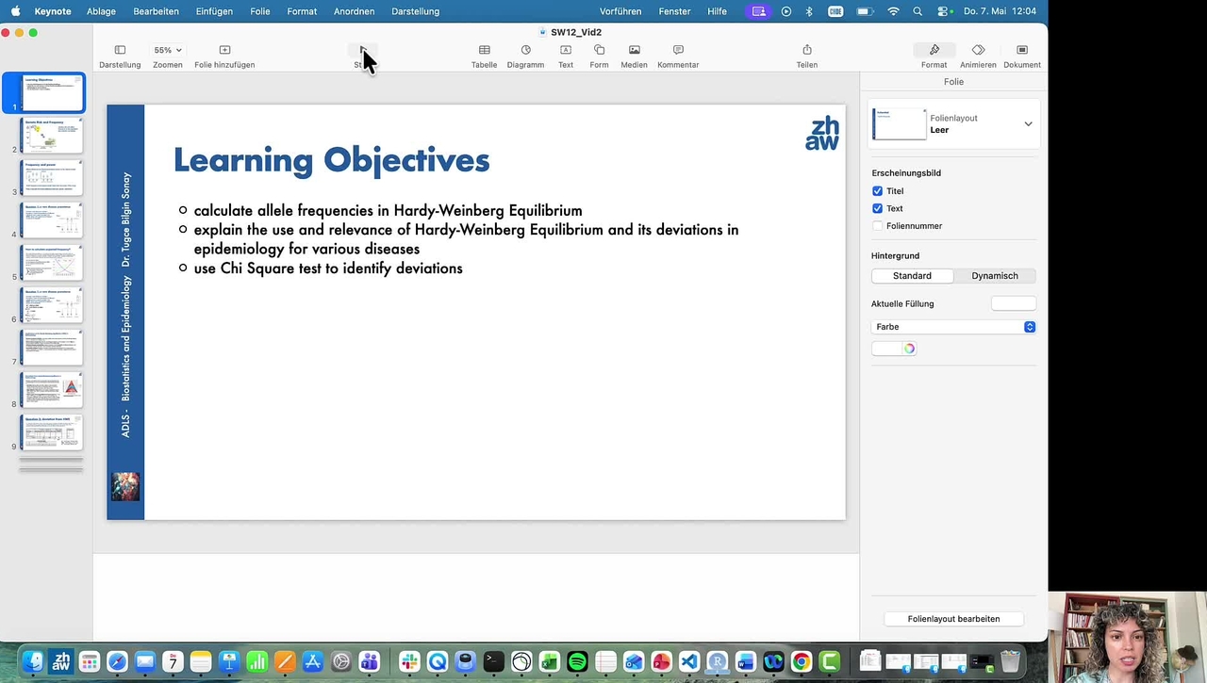Open the Vorführen menu
This screenshot has width=1207, height=683.
620,11
